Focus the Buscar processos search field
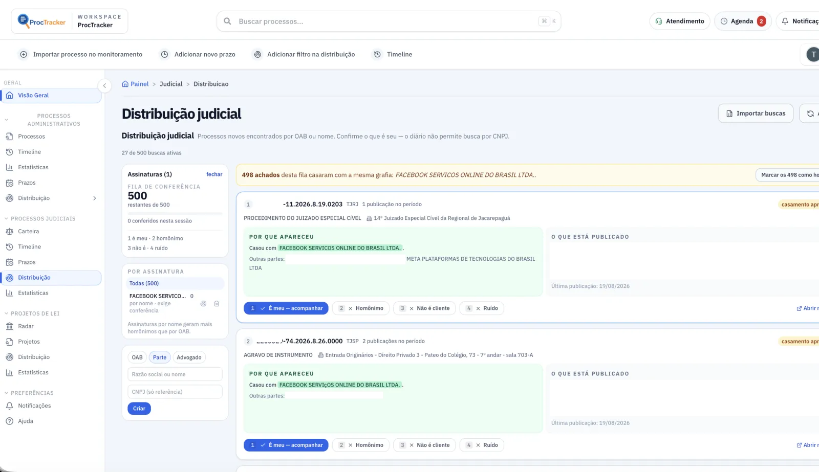The image size is (819, 472). point(389,21)
